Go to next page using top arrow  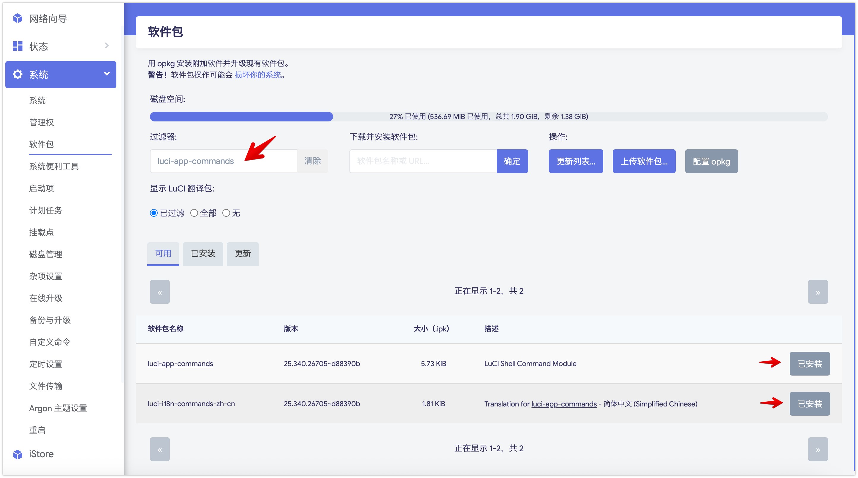(x=818, y=292)
